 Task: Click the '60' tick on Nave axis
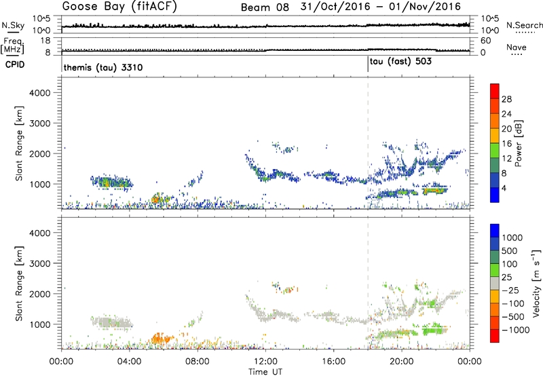[485, 41]
